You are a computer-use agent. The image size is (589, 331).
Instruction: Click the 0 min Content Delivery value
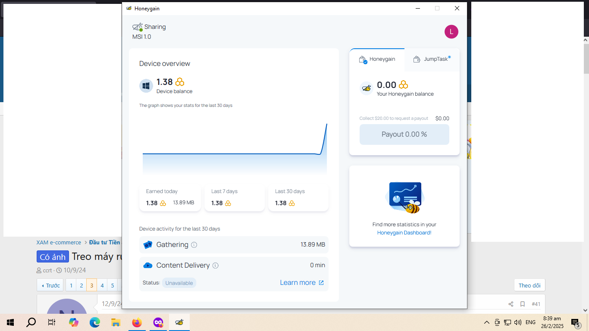pyautogui.click(x=318, y=265)
